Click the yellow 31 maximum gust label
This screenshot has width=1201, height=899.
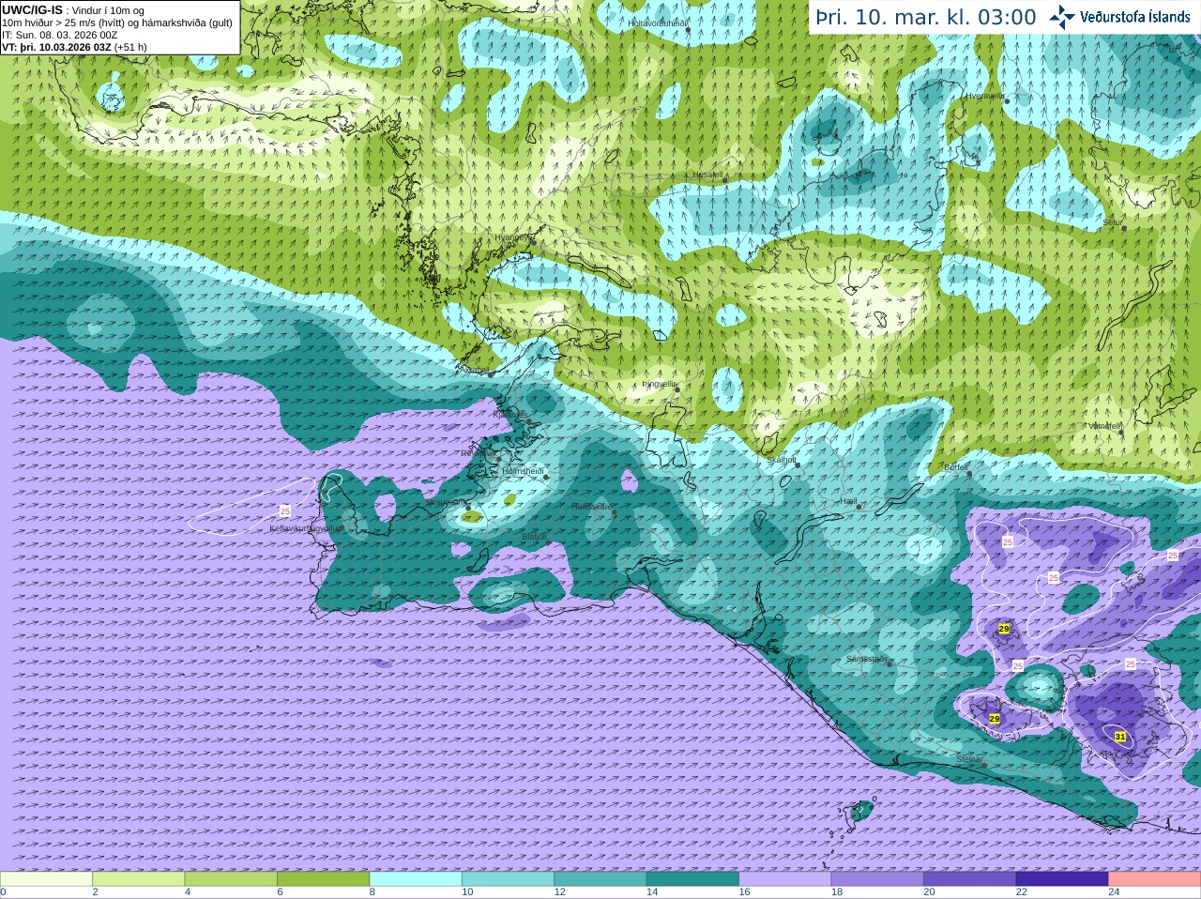point(1120,737)
